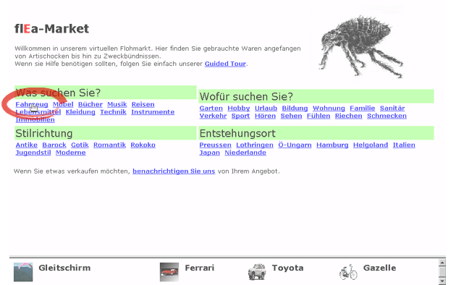Screen dimensions: 456x285
Task: Open the Gazelle bicycle icon
Action: [348, 272]
